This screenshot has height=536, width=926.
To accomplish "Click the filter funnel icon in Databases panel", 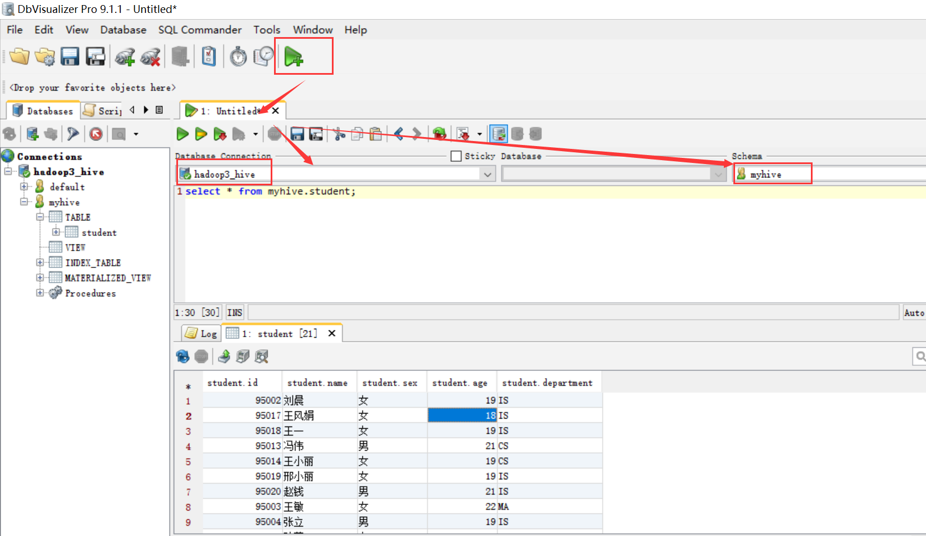I will (x=72, y=134).
